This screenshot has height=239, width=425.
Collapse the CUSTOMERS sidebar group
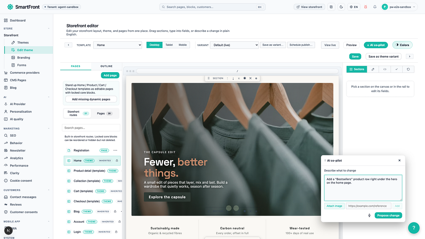(49, 190)
